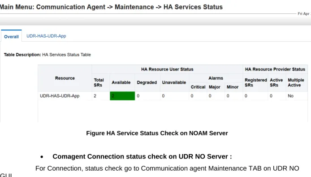Click the Active SRs column header
Image resolution: width=311 pixels, height=177 pixels.
277,82
